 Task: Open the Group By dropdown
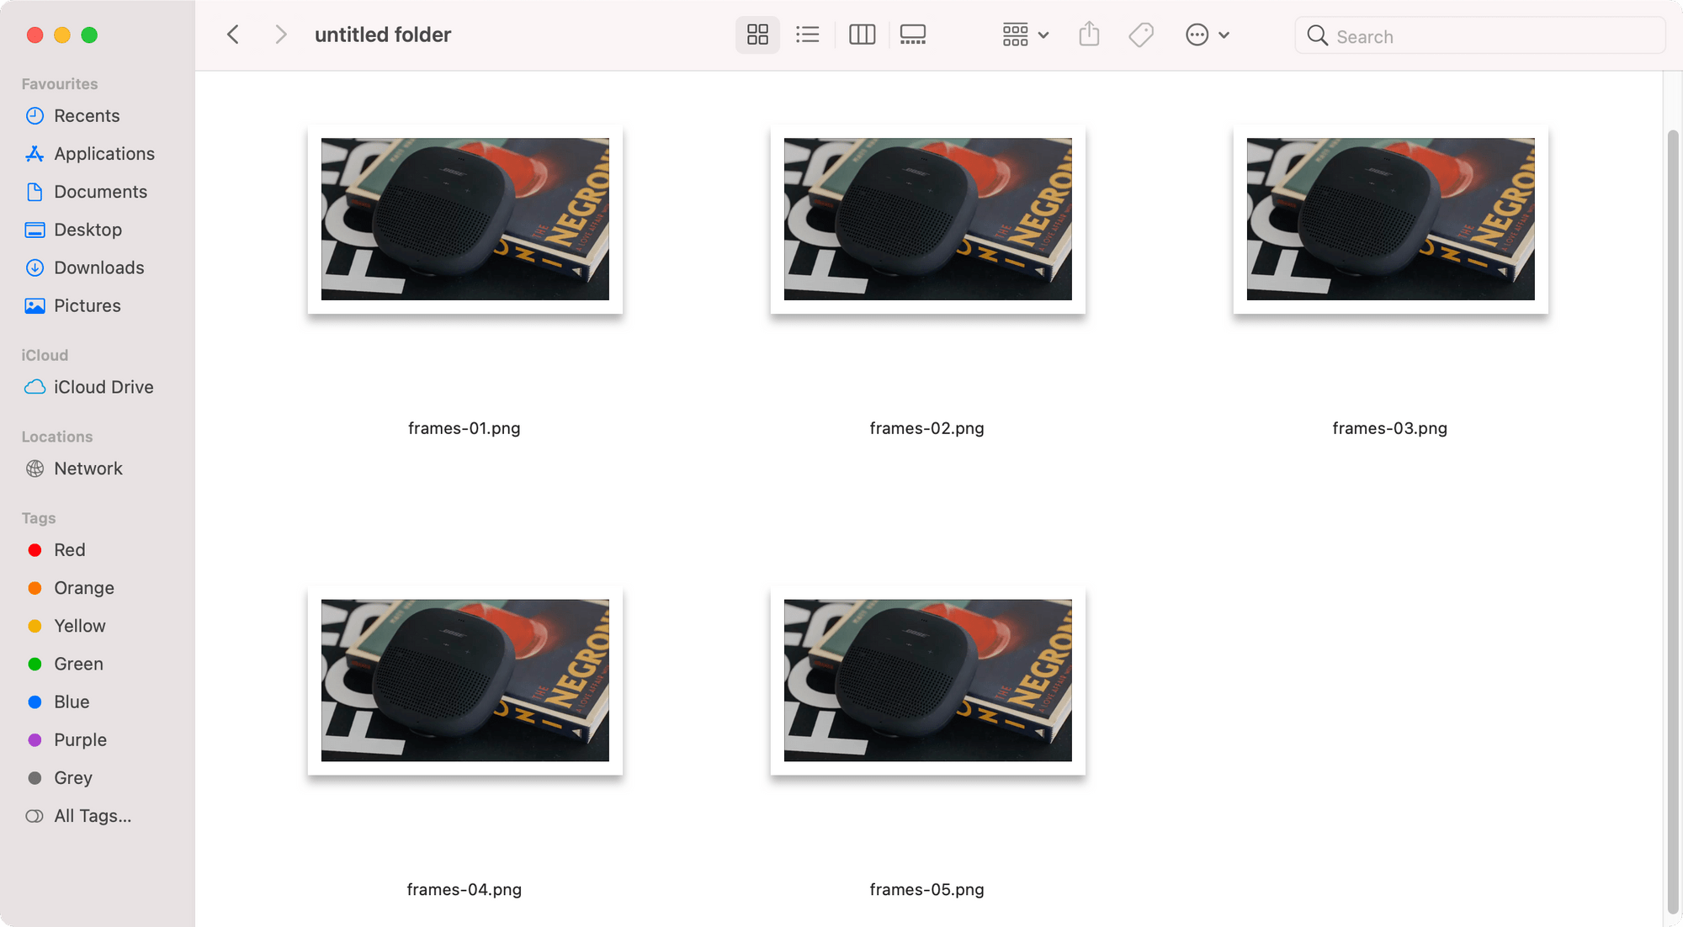coord(1025,34)
